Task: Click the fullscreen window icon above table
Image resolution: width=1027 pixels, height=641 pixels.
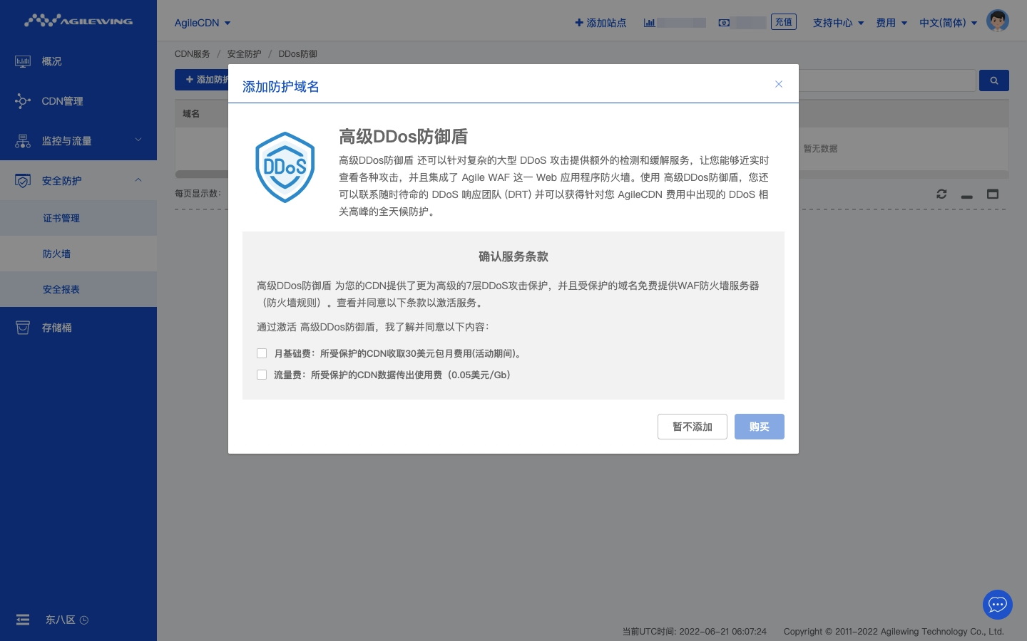Action: coord(992,194)
